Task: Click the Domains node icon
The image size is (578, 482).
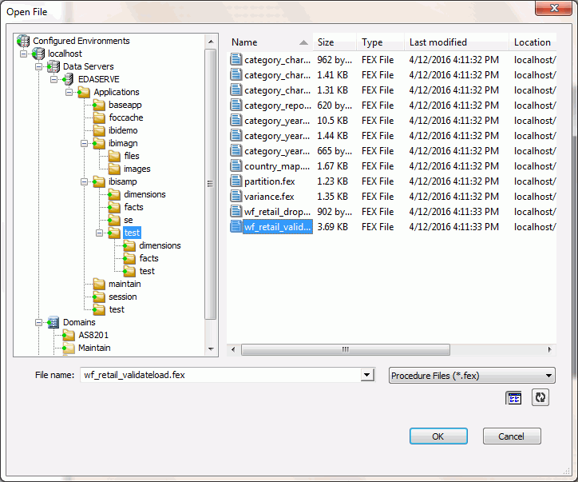Action: [x=53, y=323]
